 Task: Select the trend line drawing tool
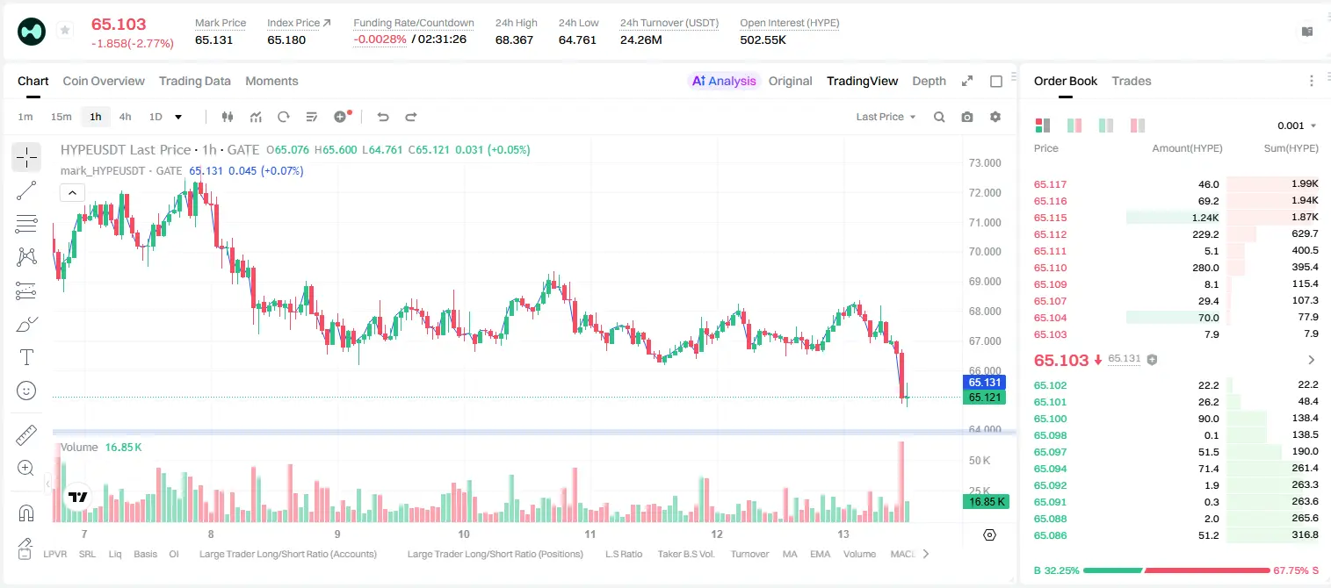click(x=26, y=190)
